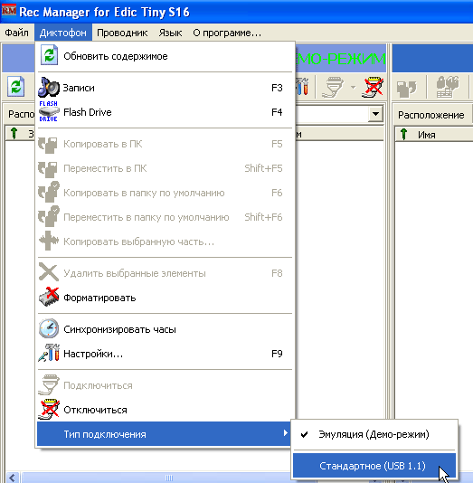
Task: Click Удалить выбранные элементы entry
Action: click(165, 273)
